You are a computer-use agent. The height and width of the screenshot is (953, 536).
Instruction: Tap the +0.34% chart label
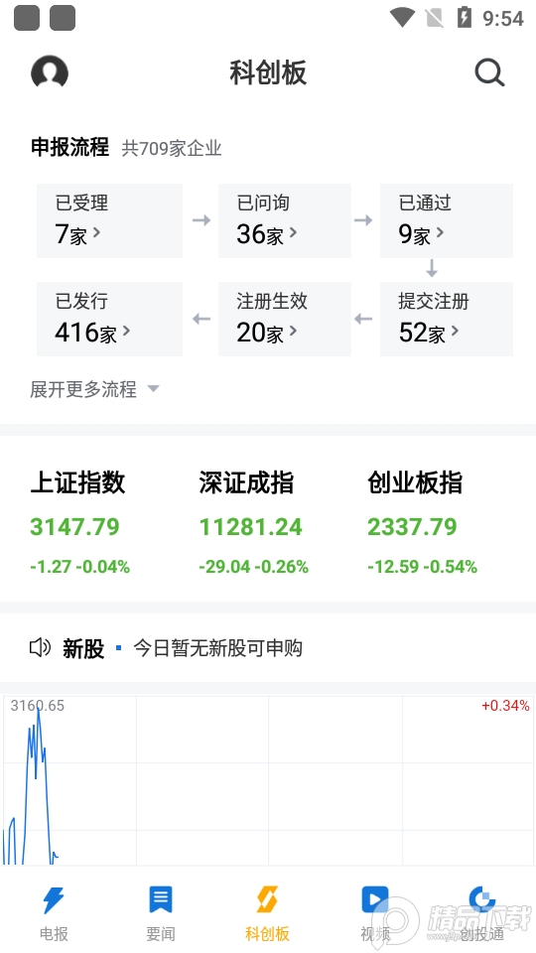[x=505, y=706]
